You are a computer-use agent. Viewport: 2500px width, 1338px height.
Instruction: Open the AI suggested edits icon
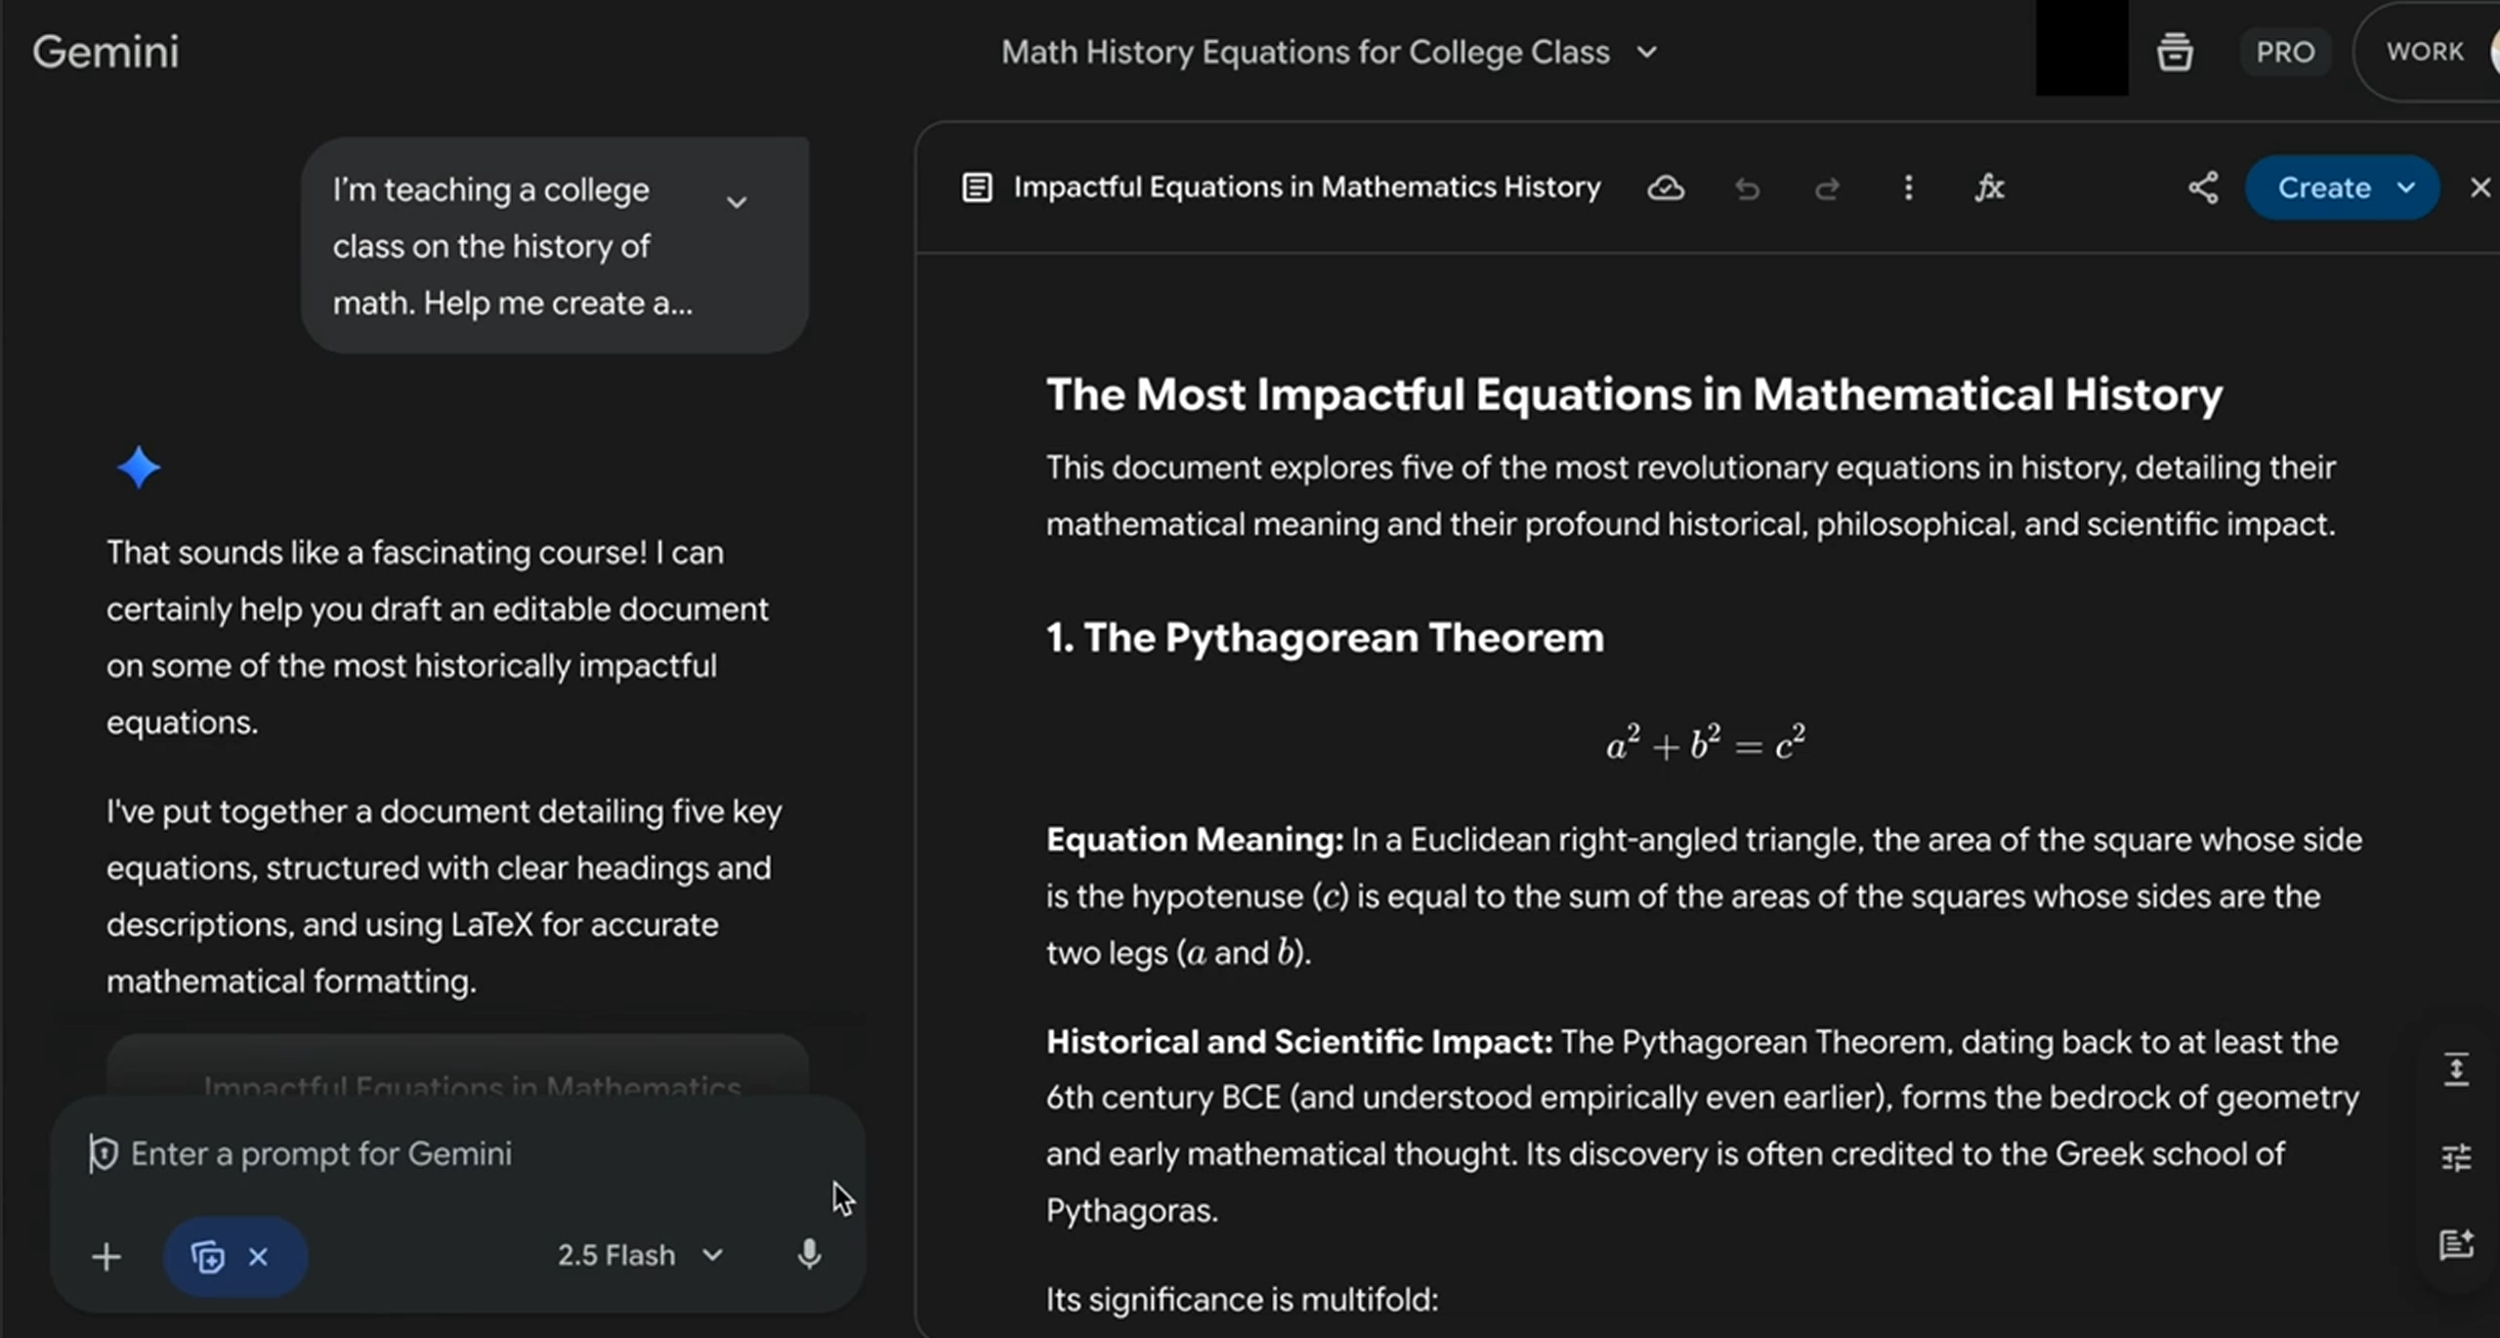2458,1244
